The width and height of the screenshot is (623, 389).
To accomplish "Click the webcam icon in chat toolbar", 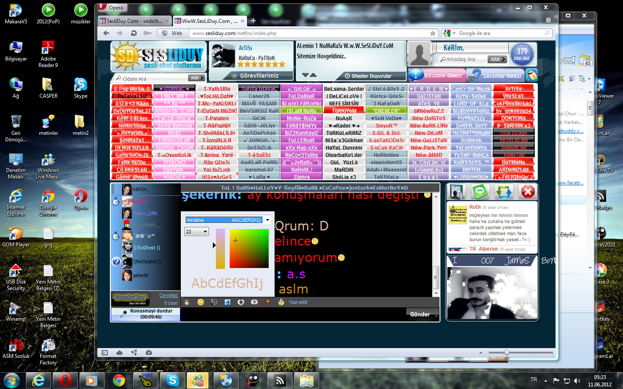I will point(241,302).
